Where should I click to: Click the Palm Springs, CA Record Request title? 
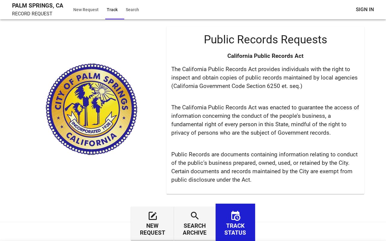click(x=38, y=10)
